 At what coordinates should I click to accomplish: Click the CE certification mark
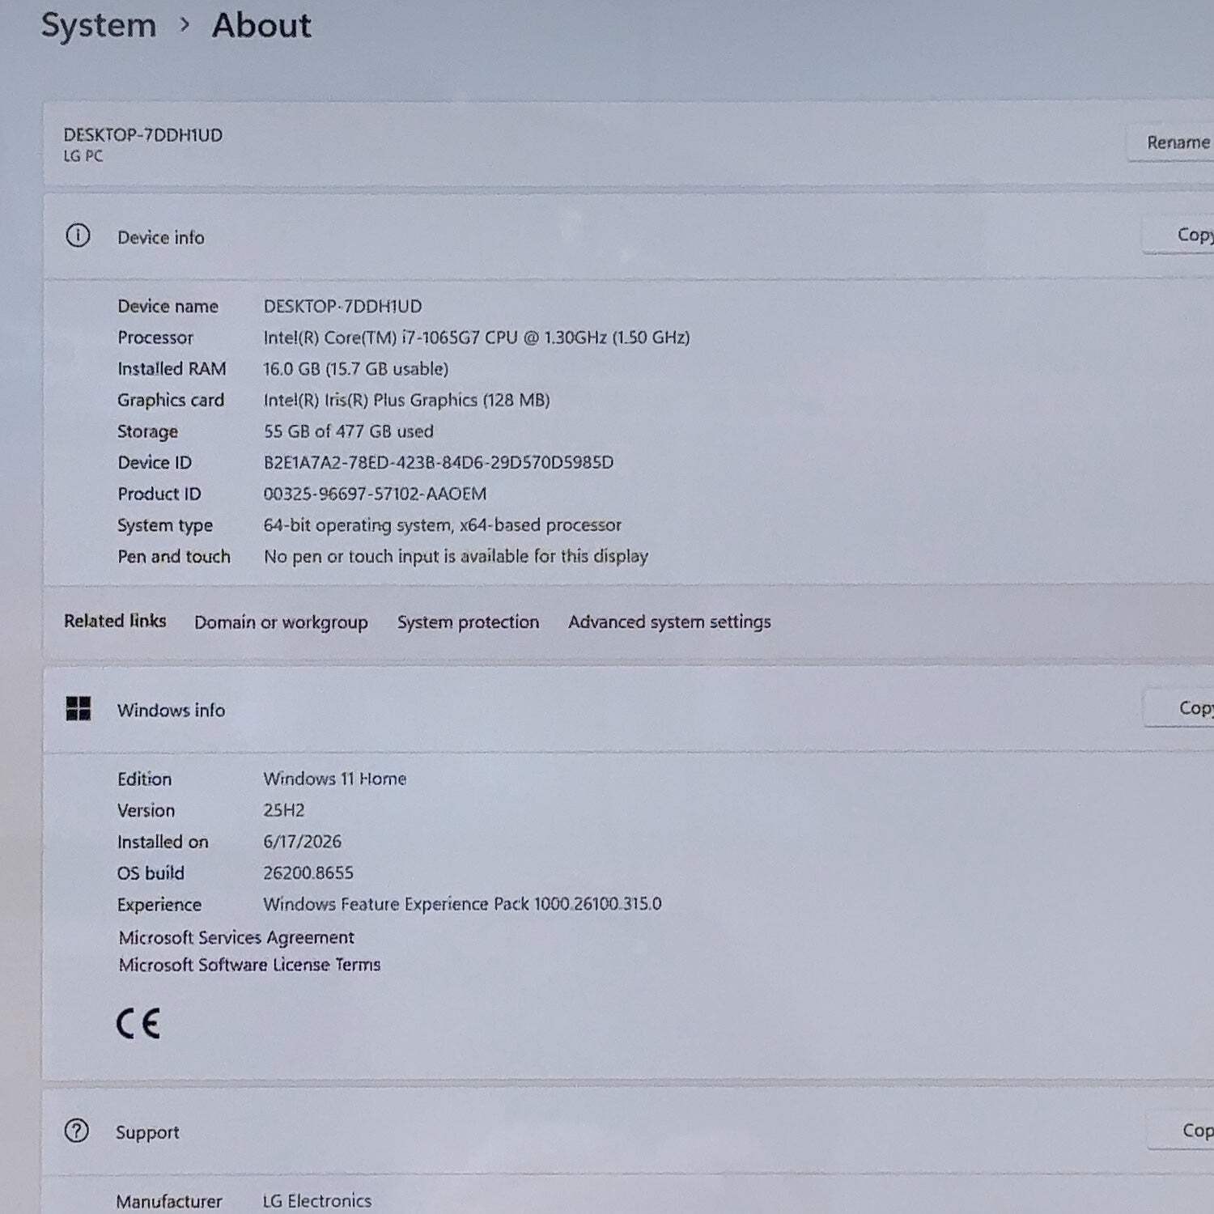138,1023
